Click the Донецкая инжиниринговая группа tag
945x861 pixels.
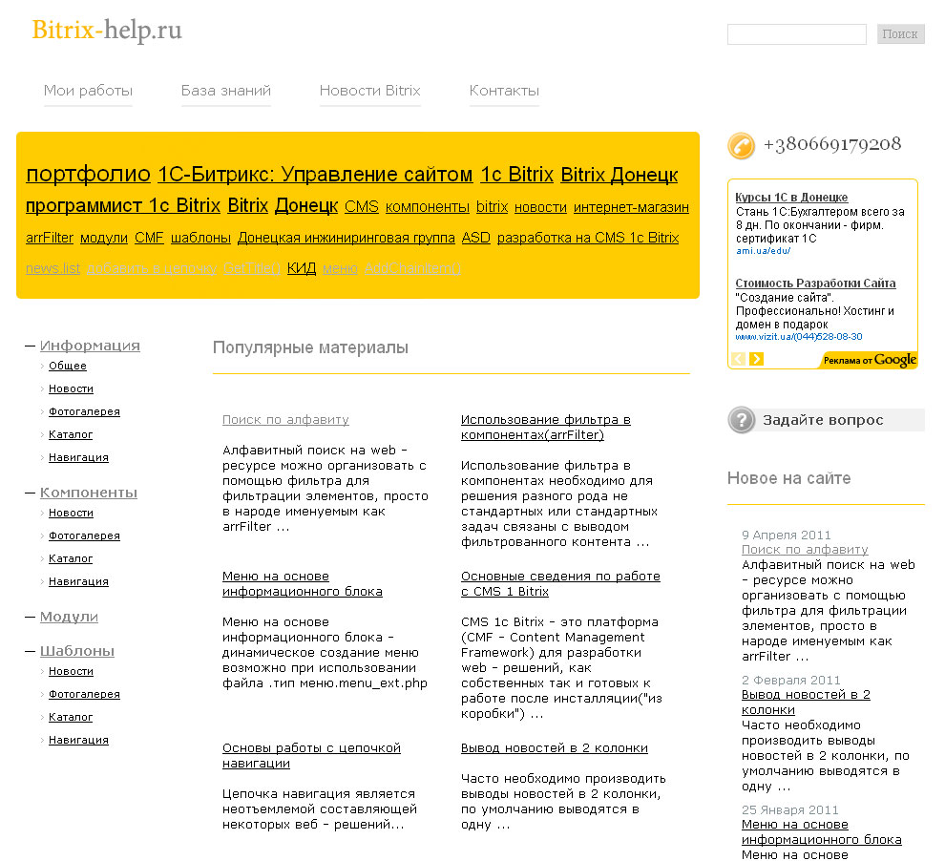coord(346,238)
